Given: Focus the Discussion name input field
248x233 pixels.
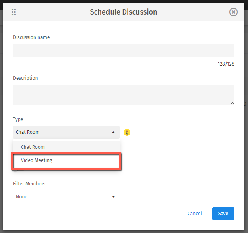Looking at the screenshot, I should (x=123, y=50).
